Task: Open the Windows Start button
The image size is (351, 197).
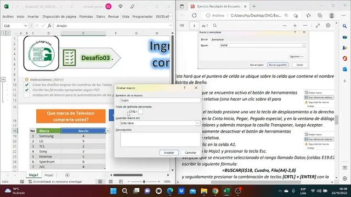Action: click(114, 191)
